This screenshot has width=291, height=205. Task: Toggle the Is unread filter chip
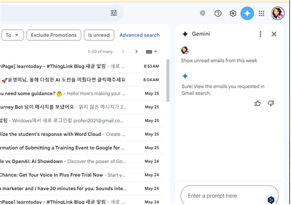pos(99,35)
